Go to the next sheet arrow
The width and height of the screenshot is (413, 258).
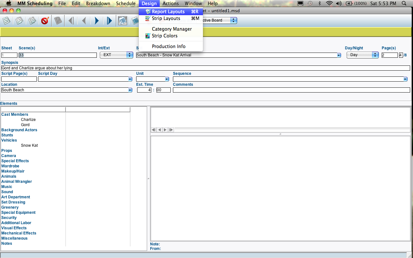(96, 21)
